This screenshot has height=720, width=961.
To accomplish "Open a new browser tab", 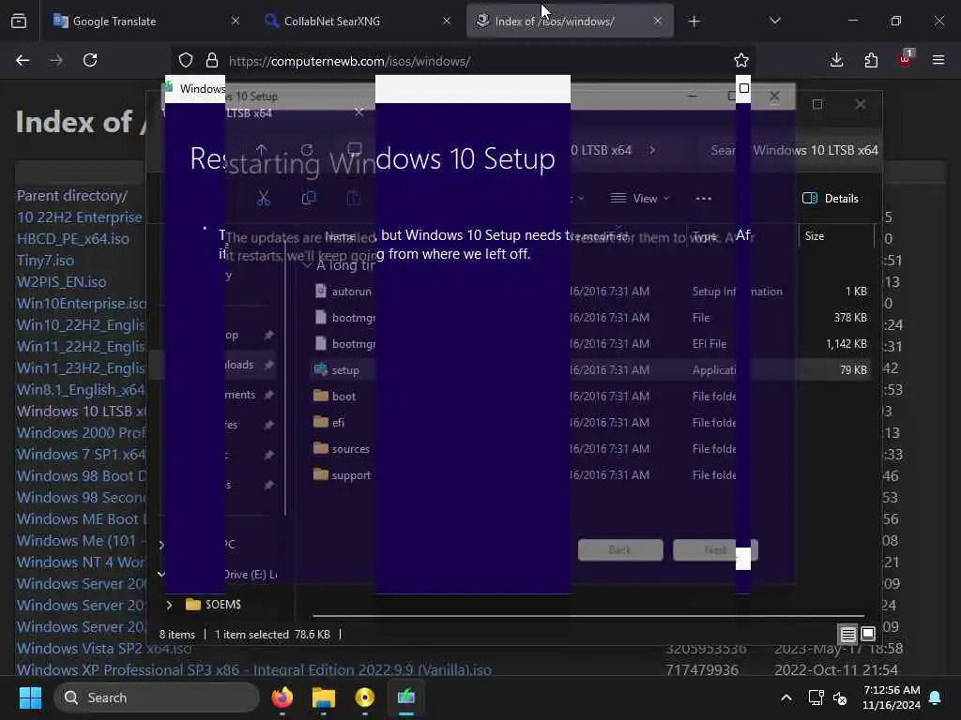I will tap(694, 22).
